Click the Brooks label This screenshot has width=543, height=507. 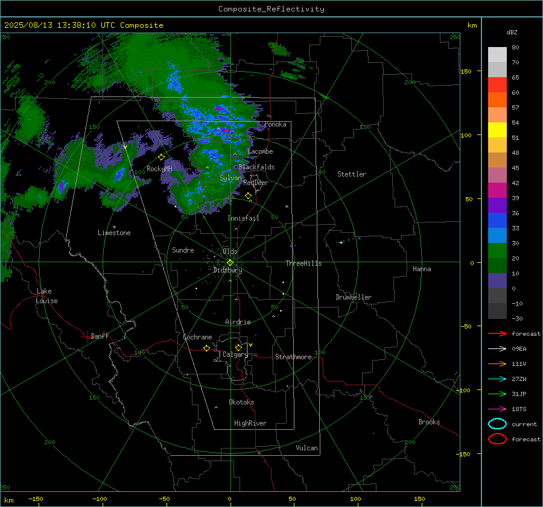click(x=429, y=422)
